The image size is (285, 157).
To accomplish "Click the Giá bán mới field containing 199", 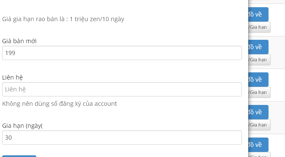I will coord(122,53).
